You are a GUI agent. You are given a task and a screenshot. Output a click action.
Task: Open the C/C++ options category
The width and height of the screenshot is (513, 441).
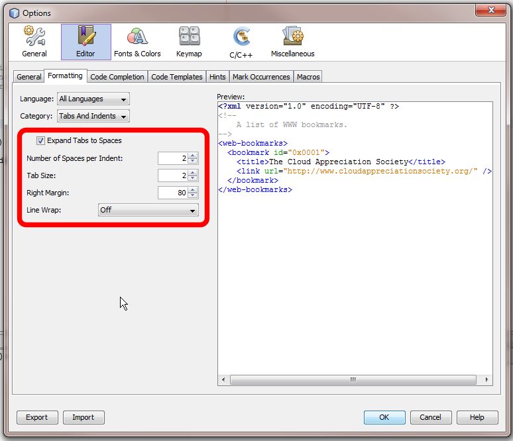(241, 42)
